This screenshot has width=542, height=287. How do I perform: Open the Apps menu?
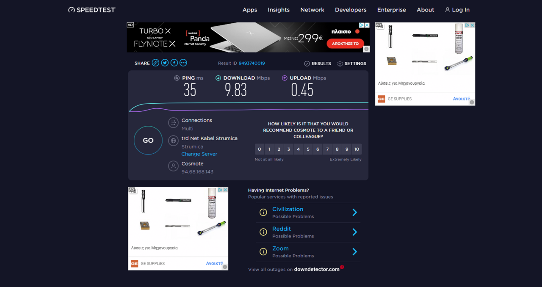point(250,10)
